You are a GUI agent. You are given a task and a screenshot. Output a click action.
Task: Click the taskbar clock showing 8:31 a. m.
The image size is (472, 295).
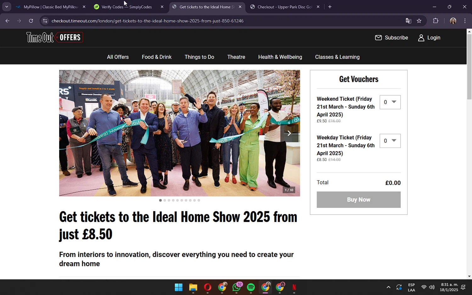click(449, 287)
